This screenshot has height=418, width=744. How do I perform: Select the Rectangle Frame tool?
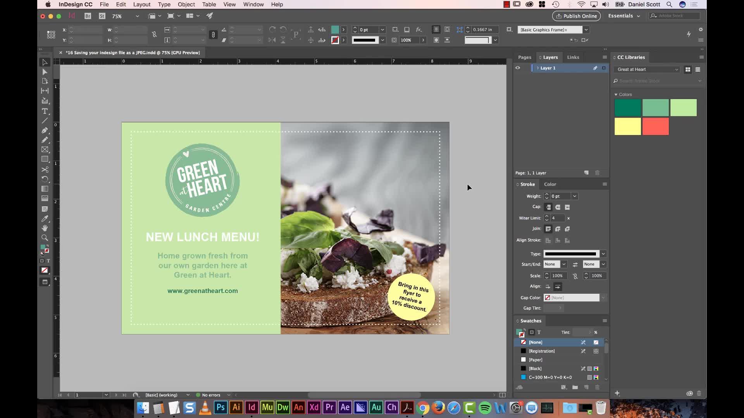[45, 149]
